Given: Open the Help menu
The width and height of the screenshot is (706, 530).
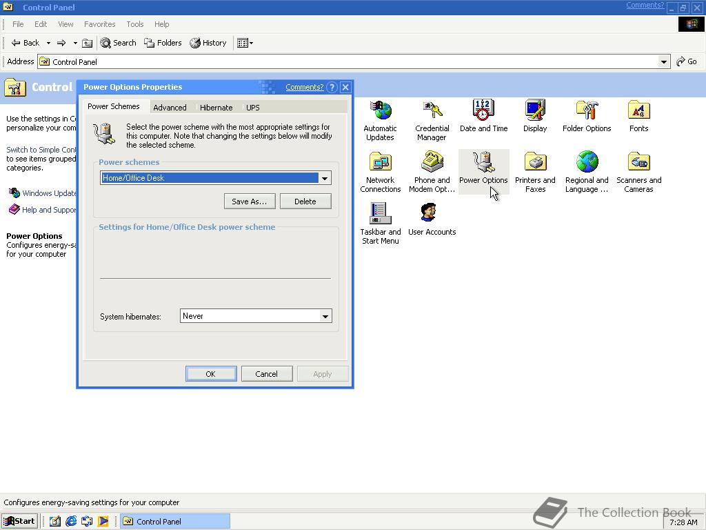Looking at the screenshot, I should pyautogui.click(x=161, y=24).
